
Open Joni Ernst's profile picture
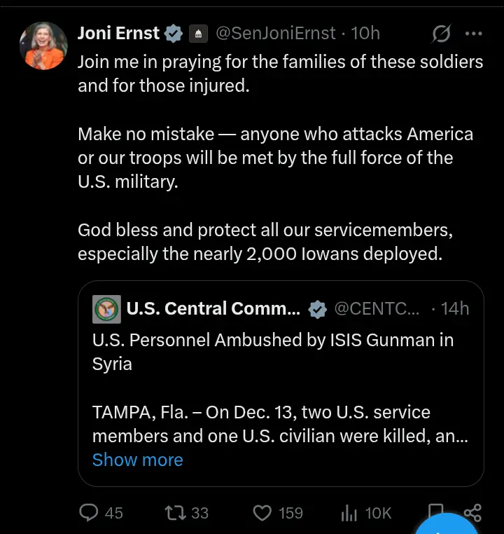click(43, 45)
